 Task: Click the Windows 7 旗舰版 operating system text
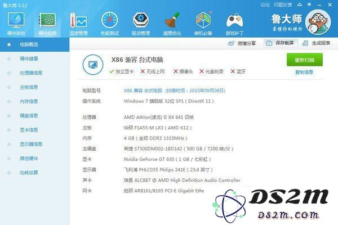169,101
